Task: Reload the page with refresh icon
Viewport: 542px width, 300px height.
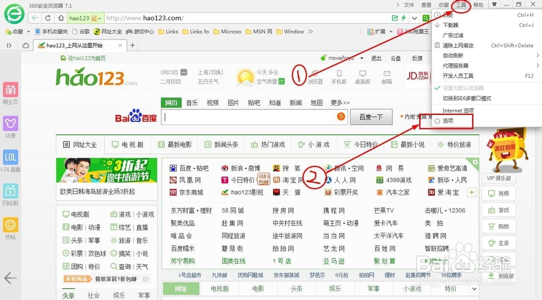Action: pos(48,18)
